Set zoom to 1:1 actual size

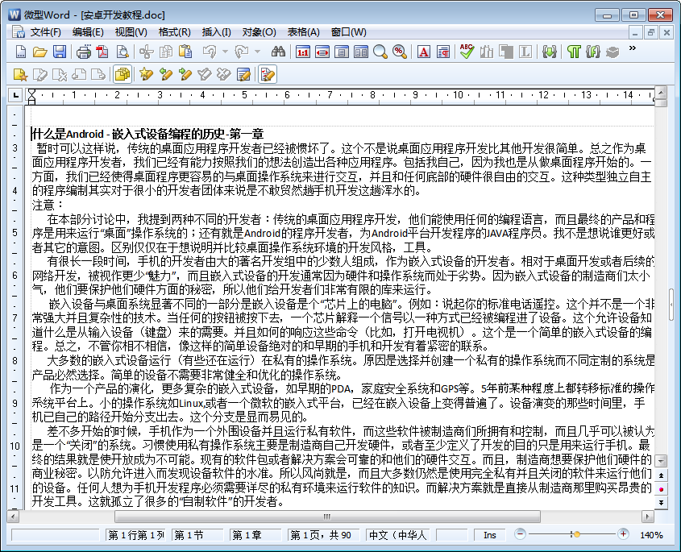tap(303, 52)
